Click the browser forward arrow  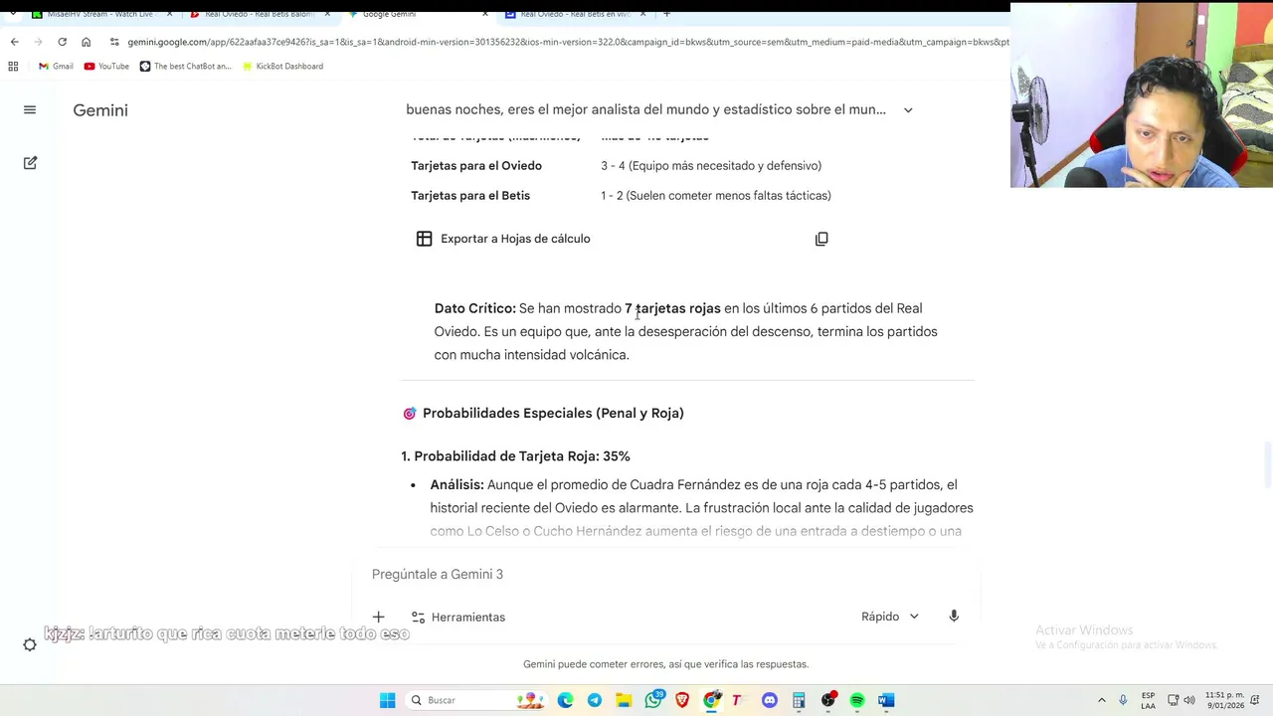[x=38, y=42]
